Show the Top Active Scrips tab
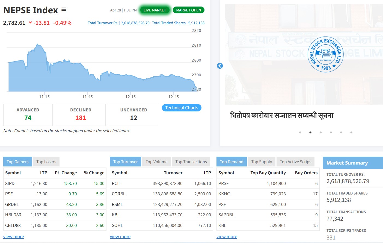 295,162
